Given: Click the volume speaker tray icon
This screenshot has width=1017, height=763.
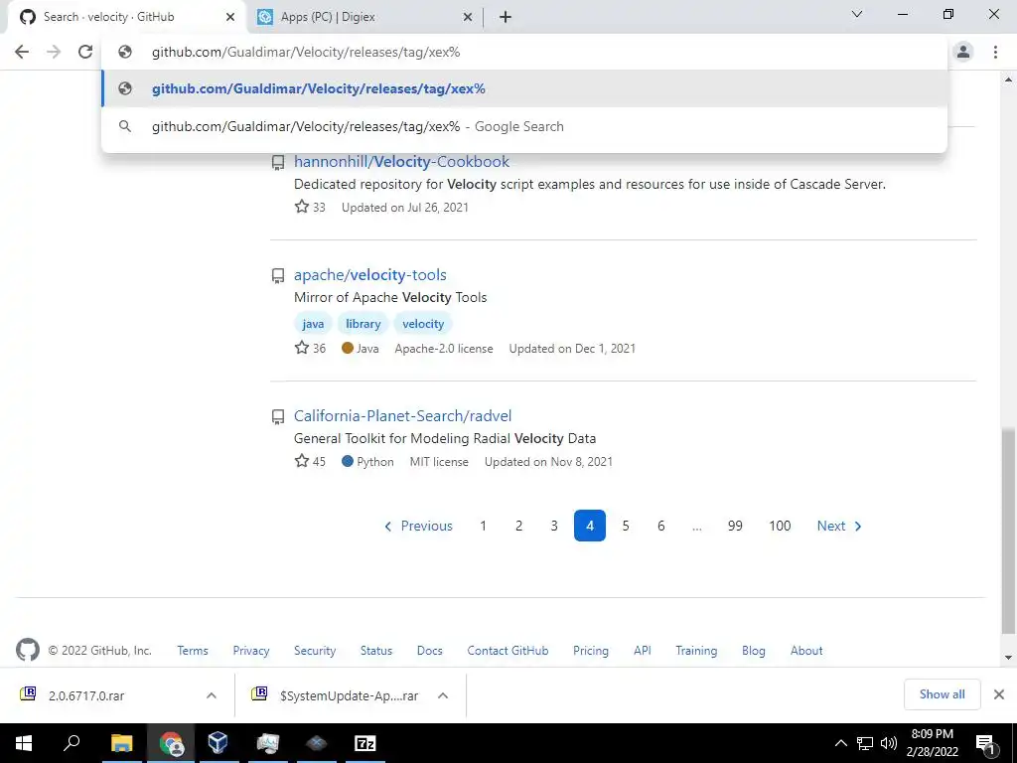Looking at the screenshot, I should (889, 743).
